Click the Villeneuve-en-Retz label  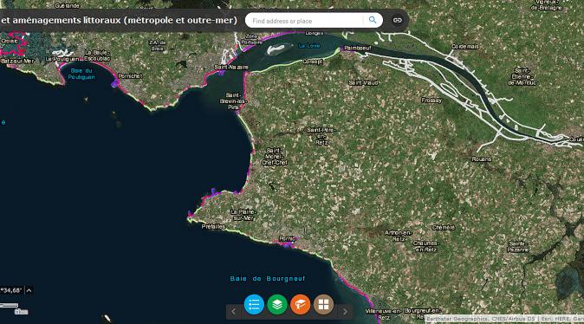[x=383, y=314]
